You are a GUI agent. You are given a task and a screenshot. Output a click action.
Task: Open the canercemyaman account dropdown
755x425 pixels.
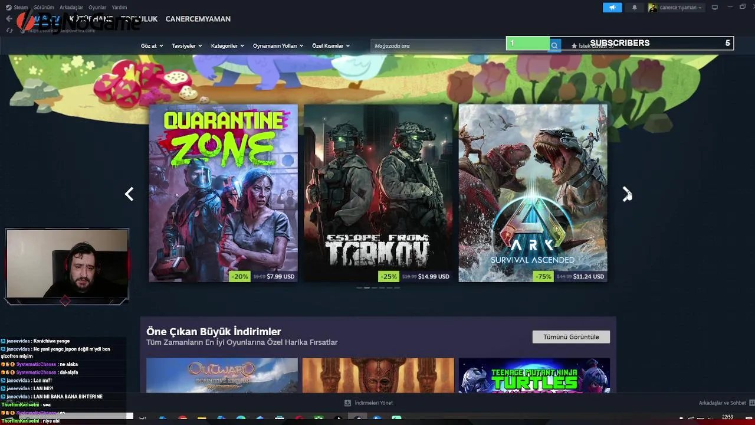coord(680,8)
